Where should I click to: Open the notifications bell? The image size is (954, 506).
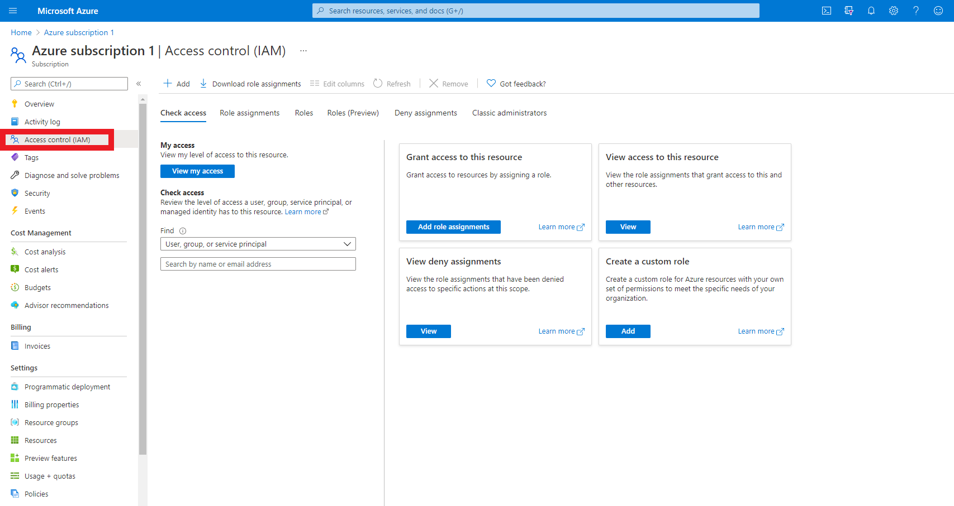pyautogui.click(x=871, y=11)
